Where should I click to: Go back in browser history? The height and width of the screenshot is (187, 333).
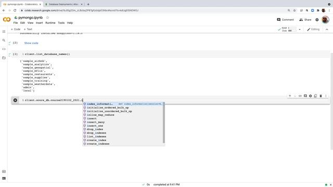(4, 10)
